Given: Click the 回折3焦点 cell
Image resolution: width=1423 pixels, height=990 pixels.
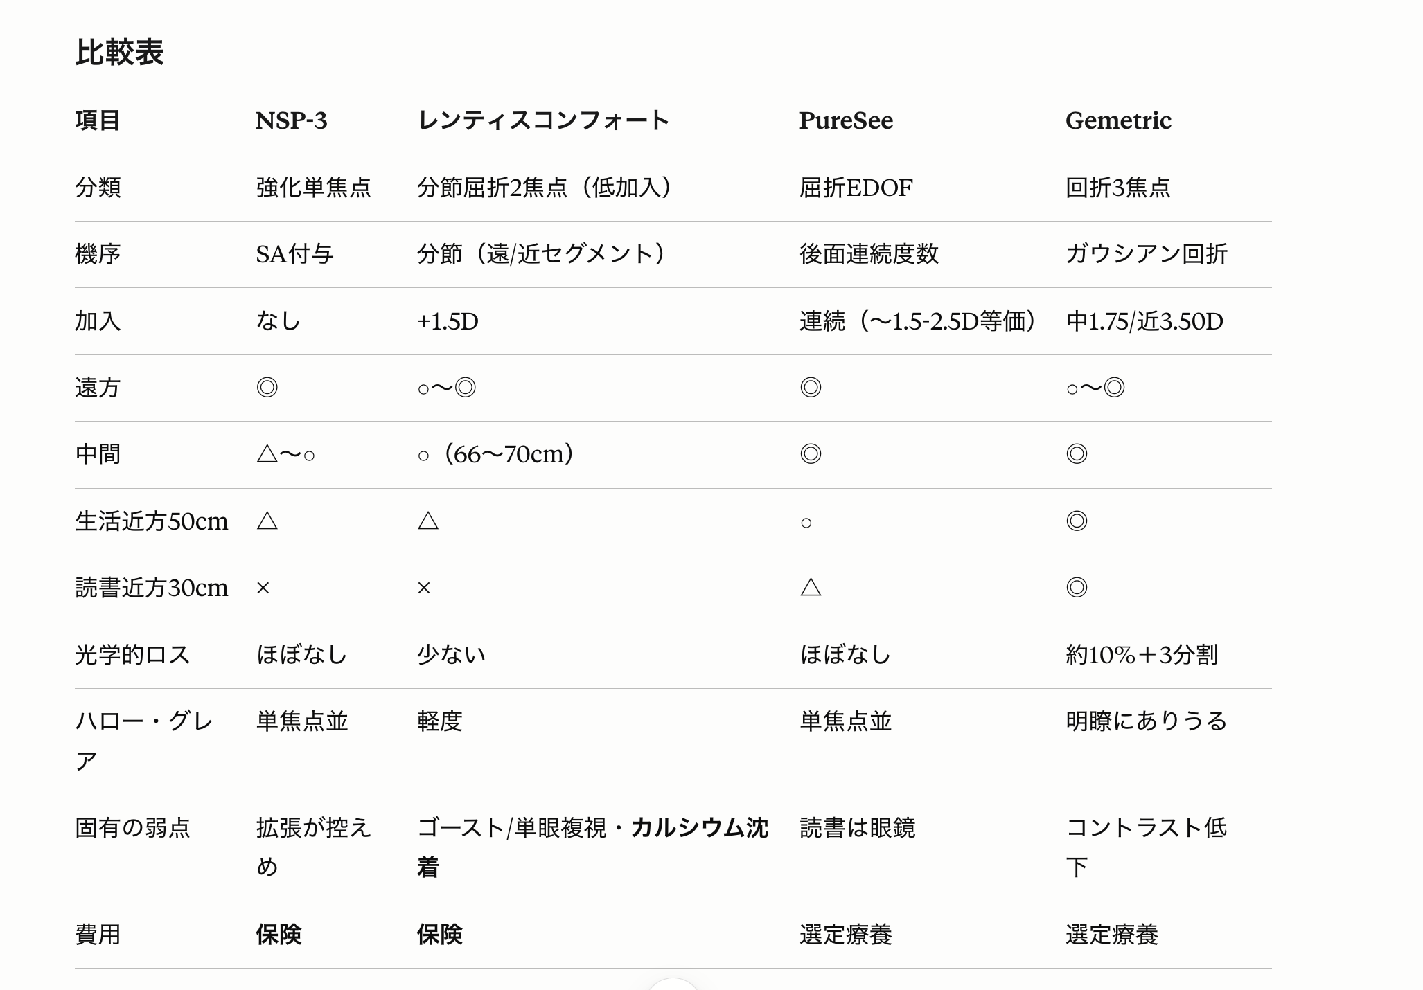Looking at the screenshot, I should point(1118,188).
